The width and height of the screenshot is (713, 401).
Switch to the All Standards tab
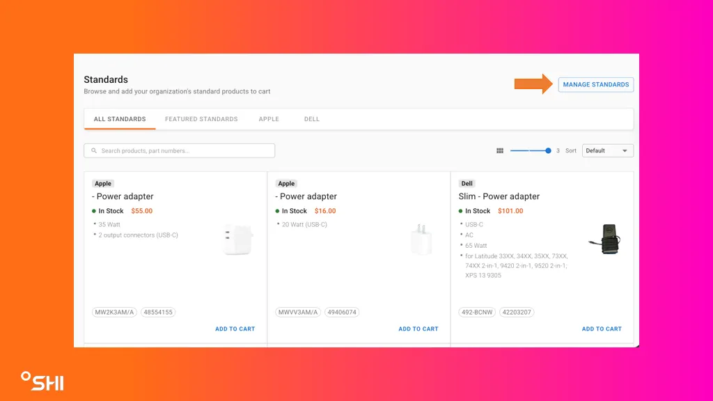(x=120, y=119)
